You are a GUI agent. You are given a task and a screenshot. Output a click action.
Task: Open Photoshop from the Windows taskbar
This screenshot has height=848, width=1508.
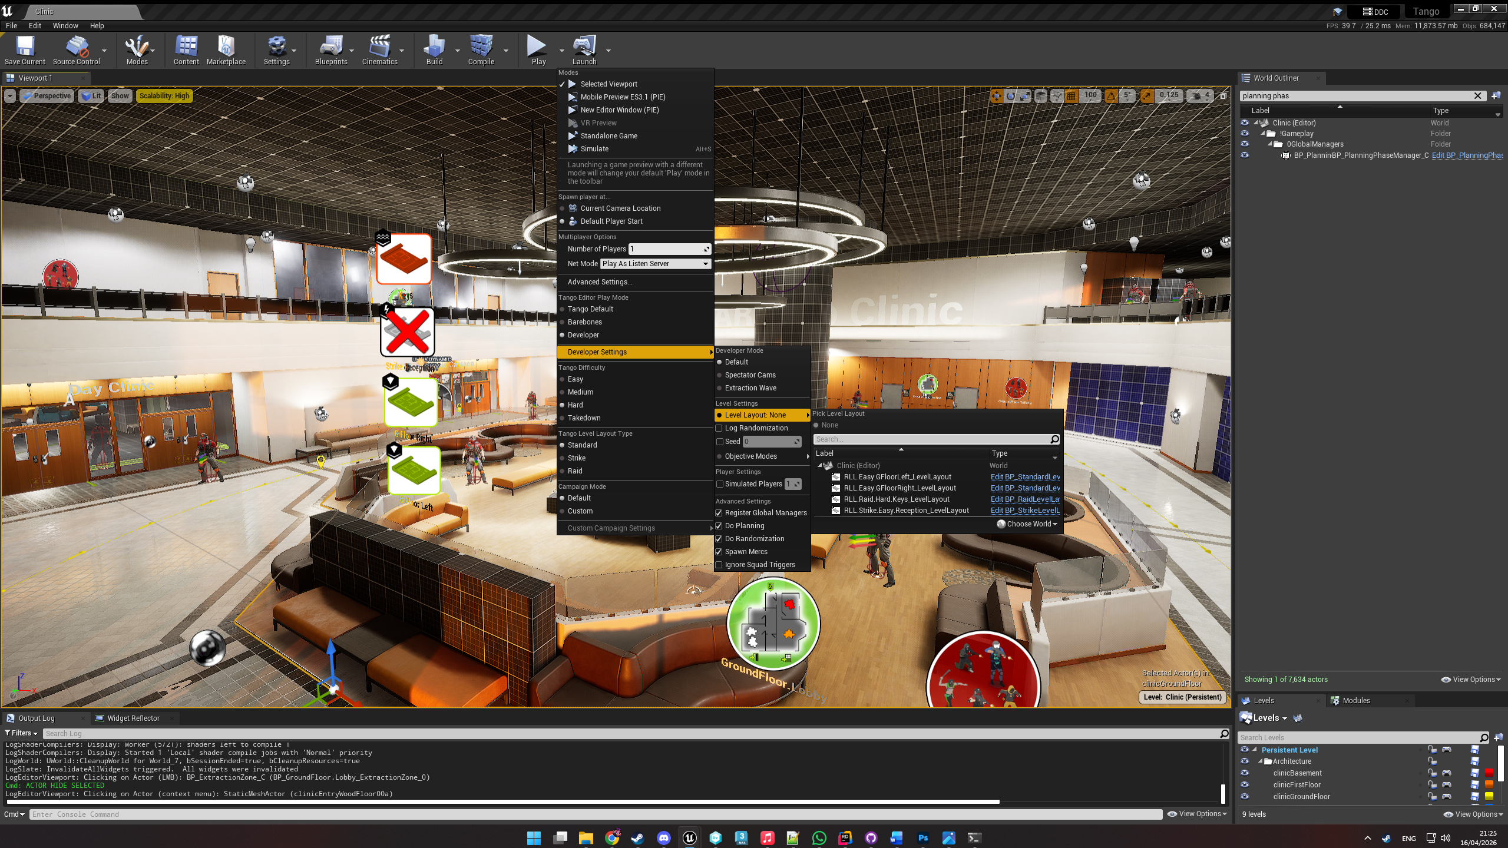coord(922,838)
